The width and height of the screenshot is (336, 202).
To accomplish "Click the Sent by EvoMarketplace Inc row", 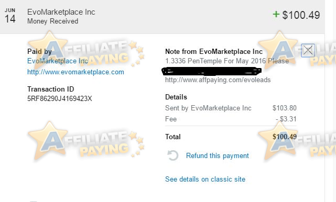I will pos(231,108).
